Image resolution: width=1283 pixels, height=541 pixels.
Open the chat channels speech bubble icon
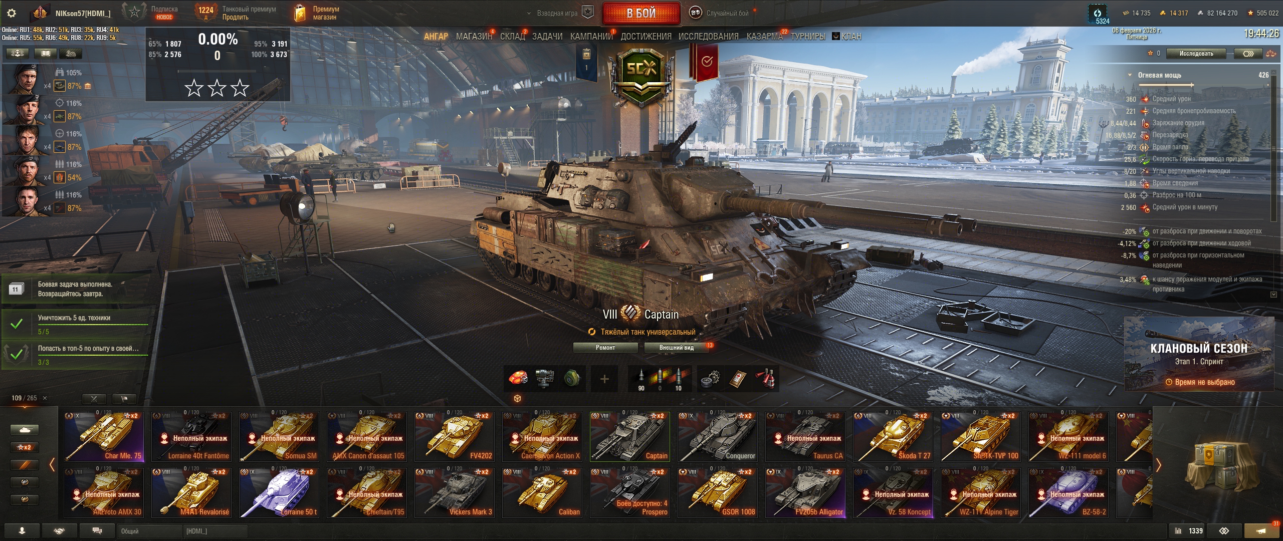tap(97, 531)
